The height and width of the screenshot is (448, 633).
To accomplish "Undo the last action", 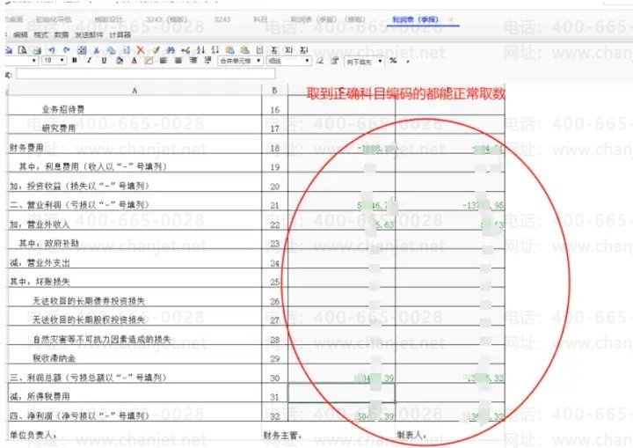I will coord(52,50).
